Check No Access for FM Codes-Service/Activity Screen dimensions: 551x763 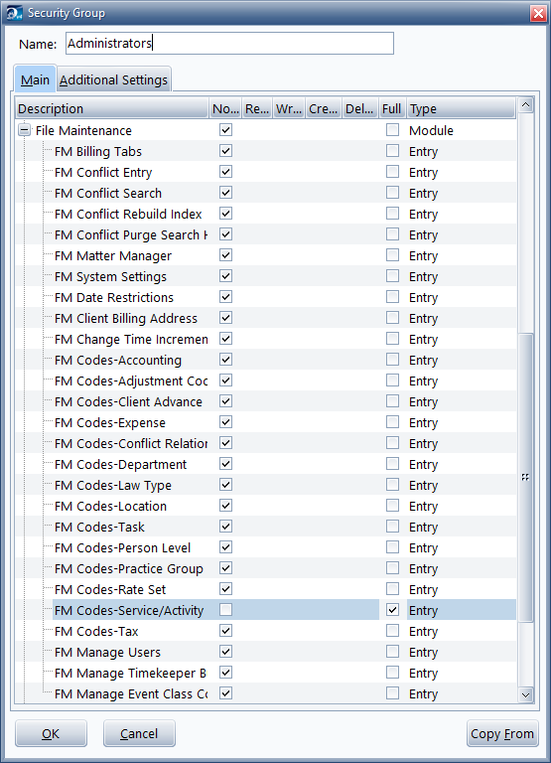coord(225,610)
